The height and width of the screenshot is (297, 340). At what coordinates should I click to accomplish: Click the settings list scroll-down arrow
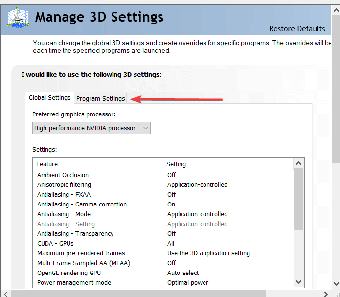coord(298,282)
